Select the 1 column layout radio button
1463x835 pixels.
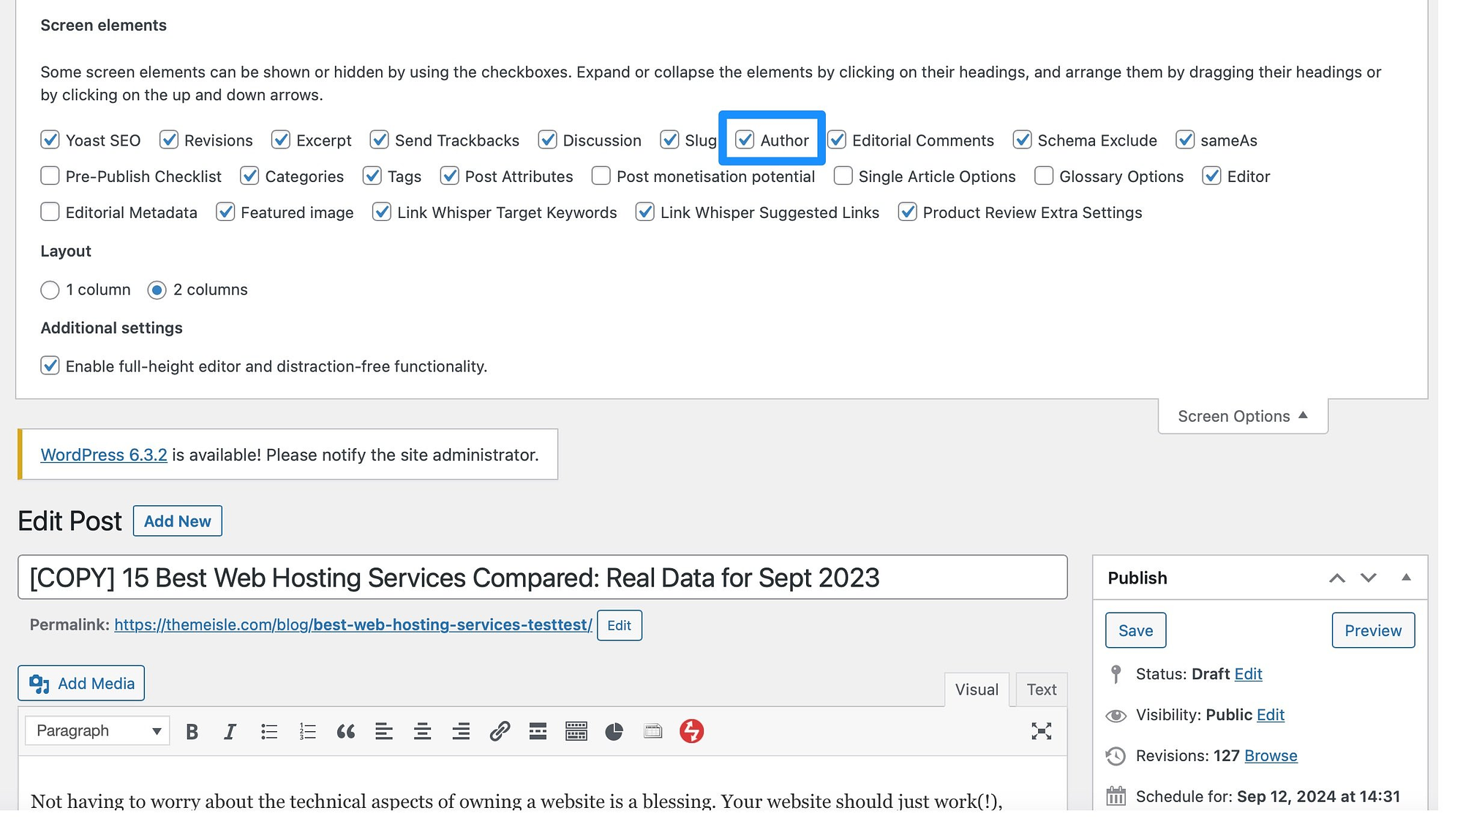click(49, 290)
